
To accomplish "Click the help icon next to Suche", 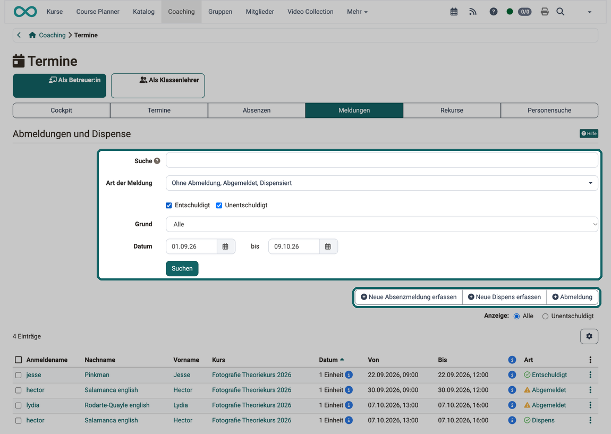I will pos(157,161).
